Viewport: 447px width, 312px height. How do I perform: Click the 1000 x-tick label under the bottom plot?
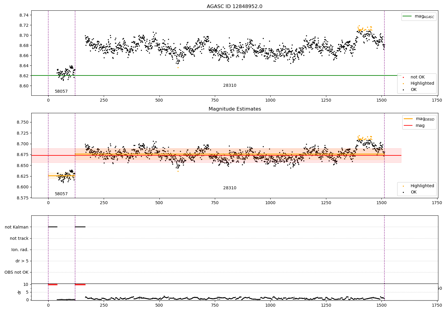click(x=270, y=305)
